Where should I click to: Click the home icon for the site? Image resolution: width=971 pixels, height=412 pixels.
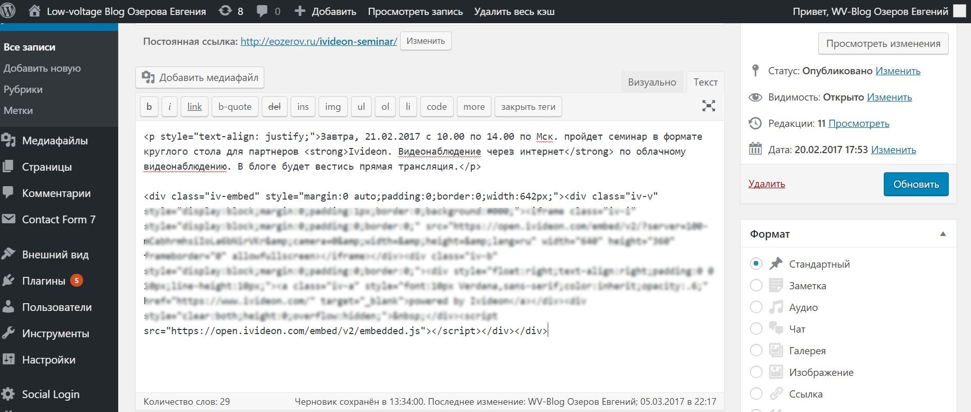point(34,11)
